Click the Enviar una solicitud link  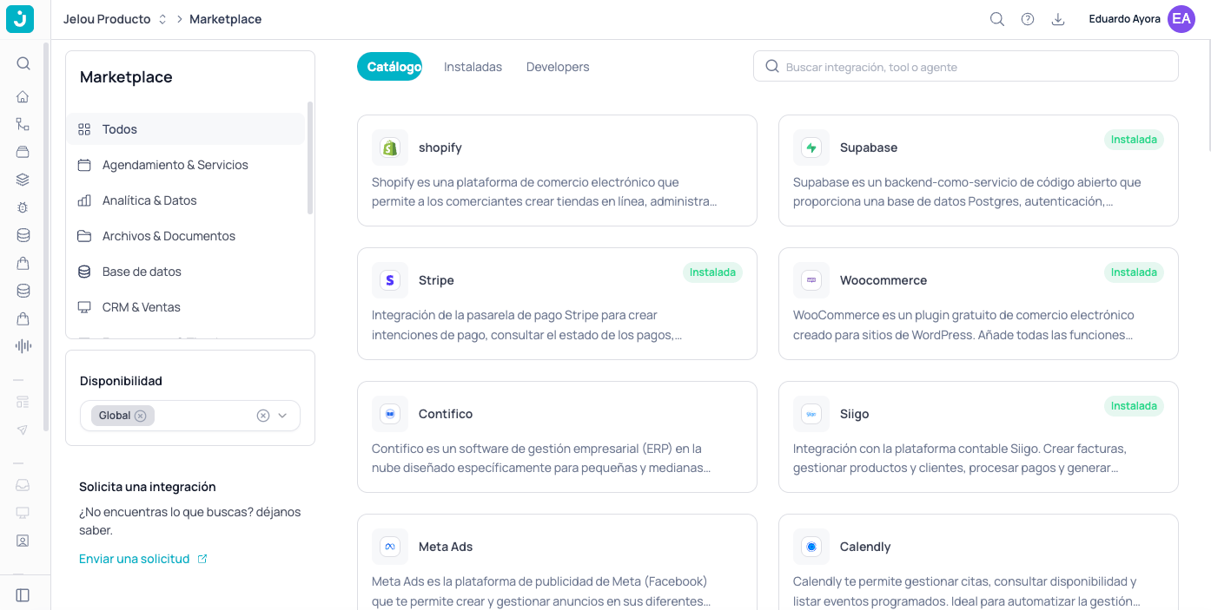click(135, 559)
